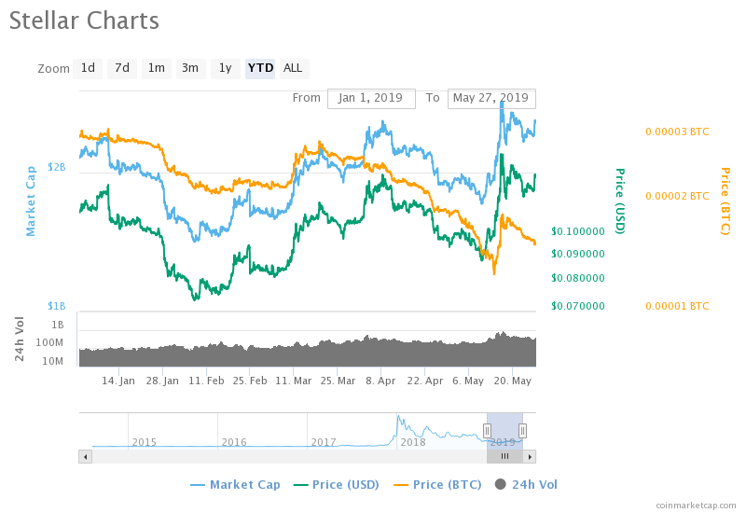Click the 2017 label in navigator
The height and width of the screenshot is (513, 746).
tap(324, 442)
